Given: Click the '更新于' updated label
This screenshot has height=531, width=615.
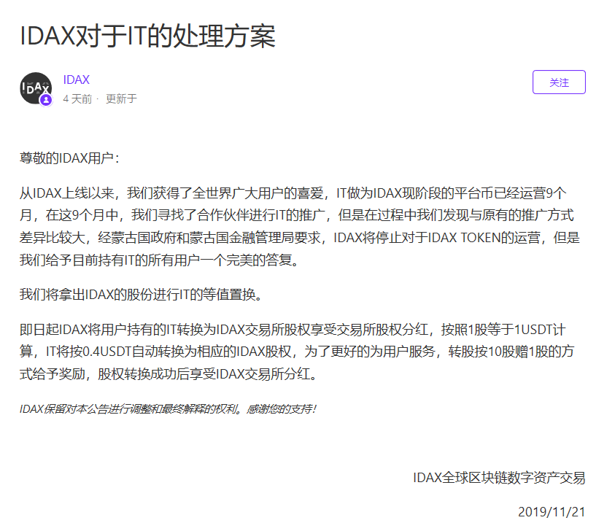Looking at the screenshot, I should (121, 98).
